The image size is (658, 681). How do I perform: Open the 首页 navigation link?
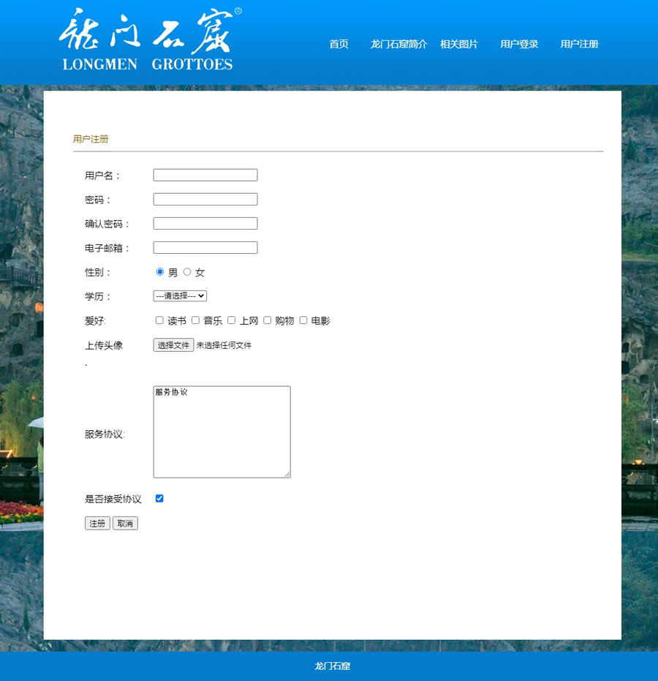[339, 45]
